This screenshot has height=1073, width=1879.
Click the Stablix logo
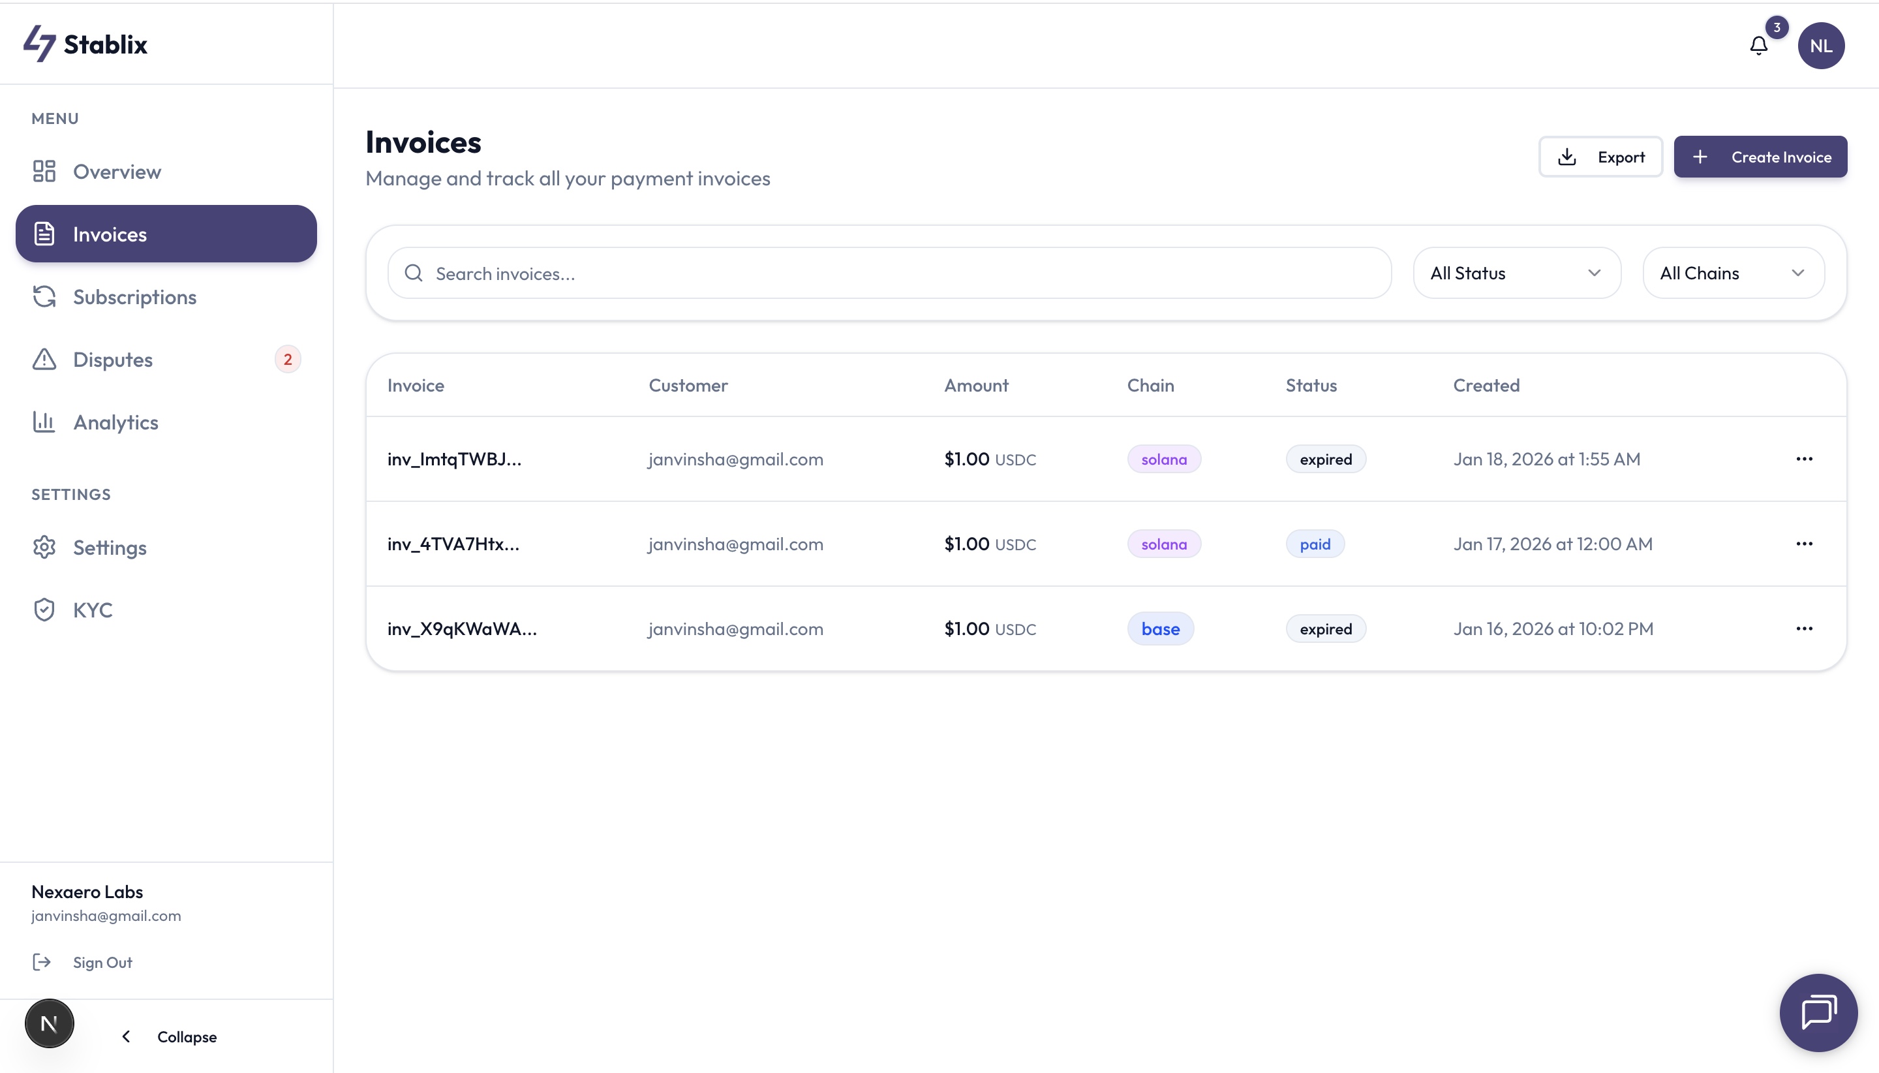(85, 44)
